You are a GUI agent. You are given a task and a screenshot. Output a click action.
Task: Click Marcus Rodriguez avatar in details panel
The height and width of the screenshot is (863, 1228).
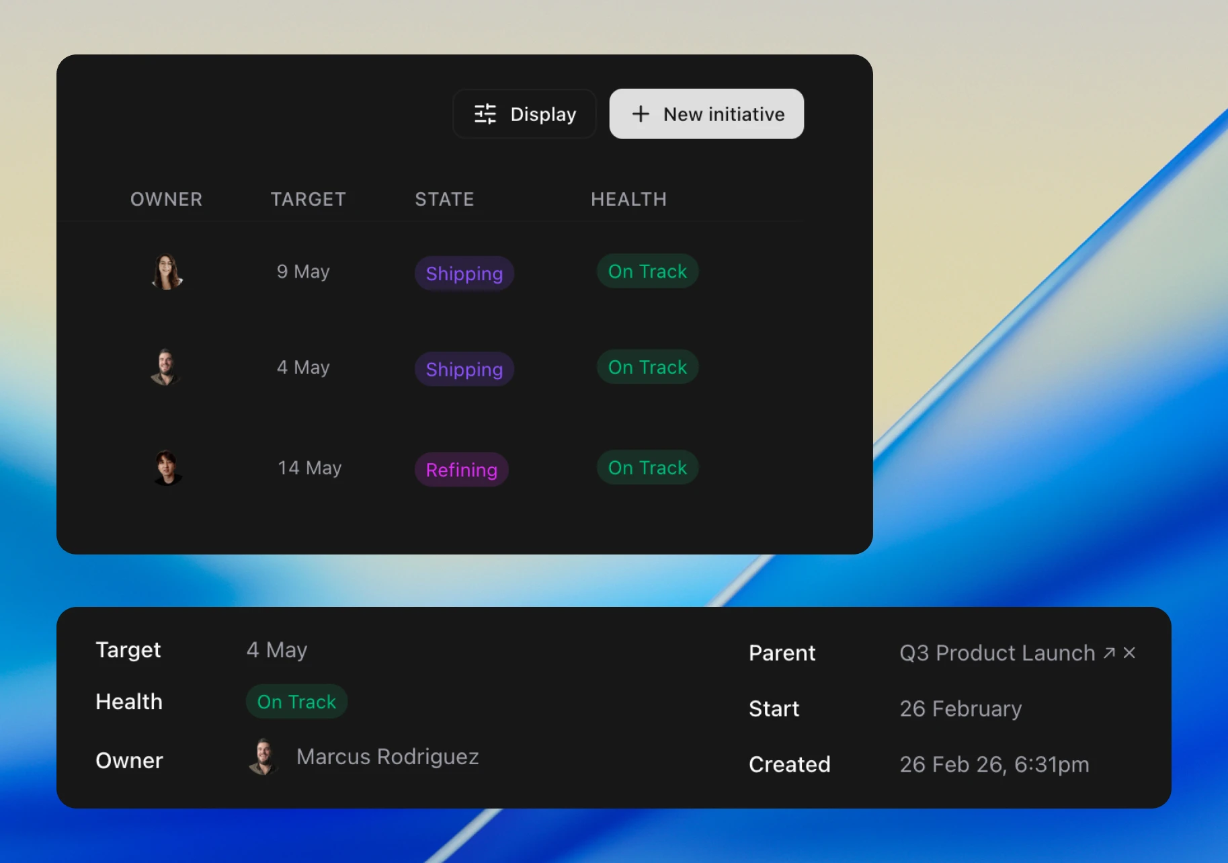click(x=263, y=757)
